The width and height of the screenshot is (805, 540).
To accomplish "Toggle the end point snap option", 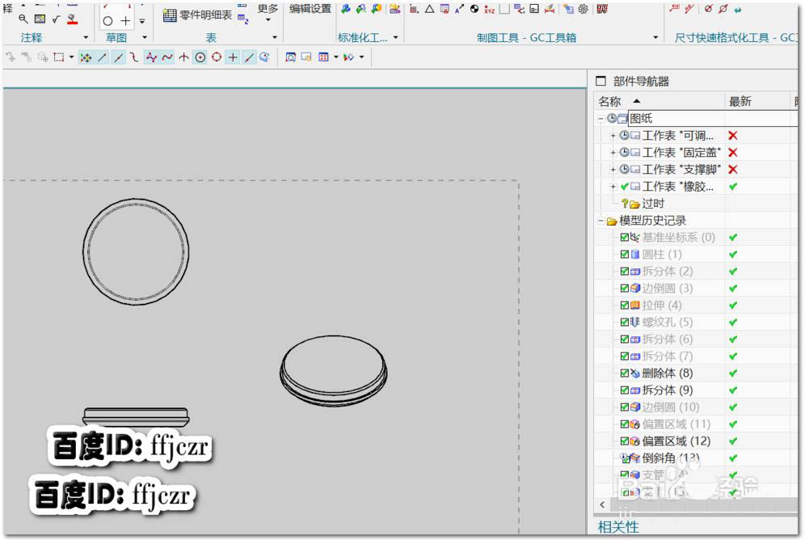I will (x=102, y=57).
